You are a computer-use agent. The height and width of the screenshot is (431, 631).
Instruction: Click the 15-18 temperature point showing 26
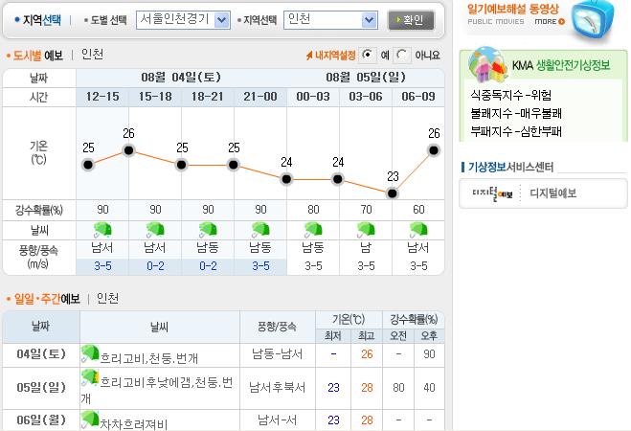(128, 150)
